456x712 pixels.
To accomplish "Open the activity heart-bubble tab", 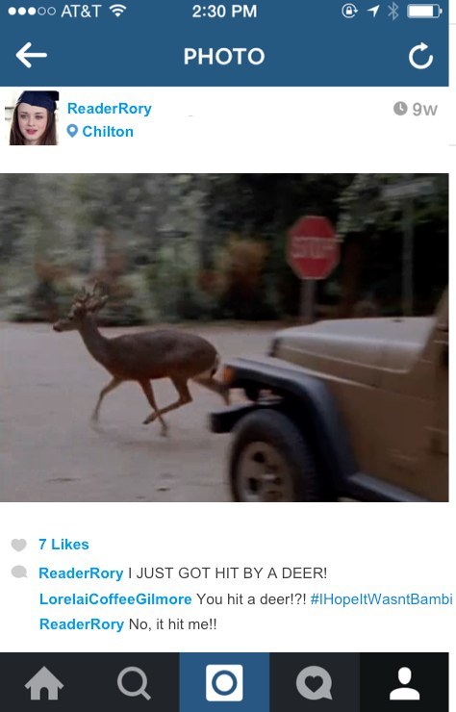I will [314, 683].
